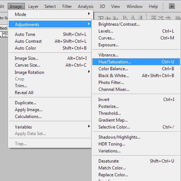Open the Window menu
Image resolution: width=181 pixels, height=181 pixels.
click(x=135, y=7)
